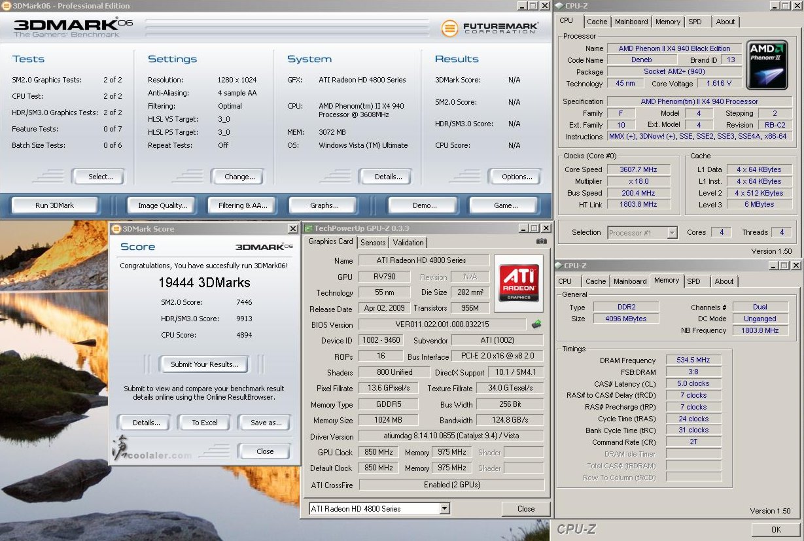Click the GPU-Z Name field
Screen dimensions: 804x541
pyautogui.click(x=424, y=260)
